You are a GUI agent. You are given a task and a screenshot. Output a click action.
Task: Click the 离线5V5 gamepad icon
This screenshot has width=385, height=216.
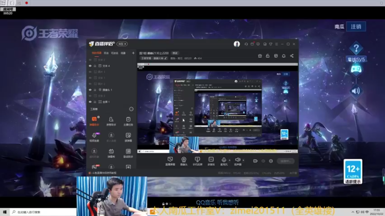356,69
